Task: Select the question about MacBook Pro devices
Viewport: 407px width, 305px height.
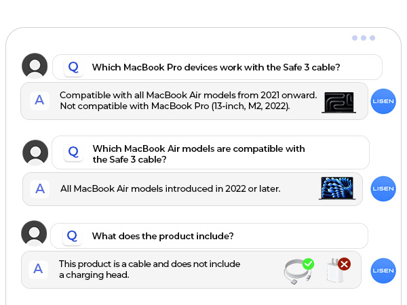Action: coord(216,67)
